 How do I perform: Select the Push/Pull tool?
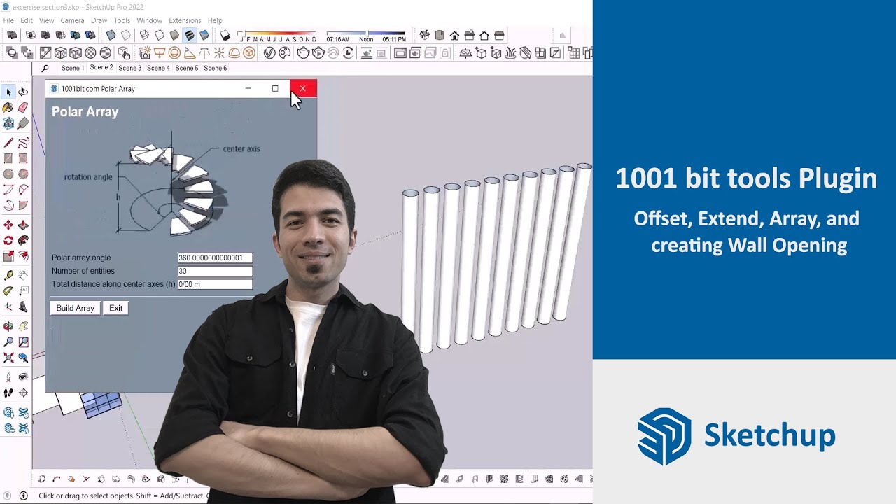click(23, 225)
